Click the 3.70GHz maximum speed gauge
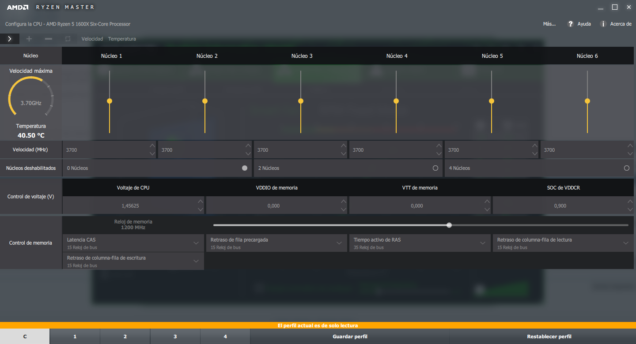The width and height of the screenshot is (636, 344). [x=31, y=97]
